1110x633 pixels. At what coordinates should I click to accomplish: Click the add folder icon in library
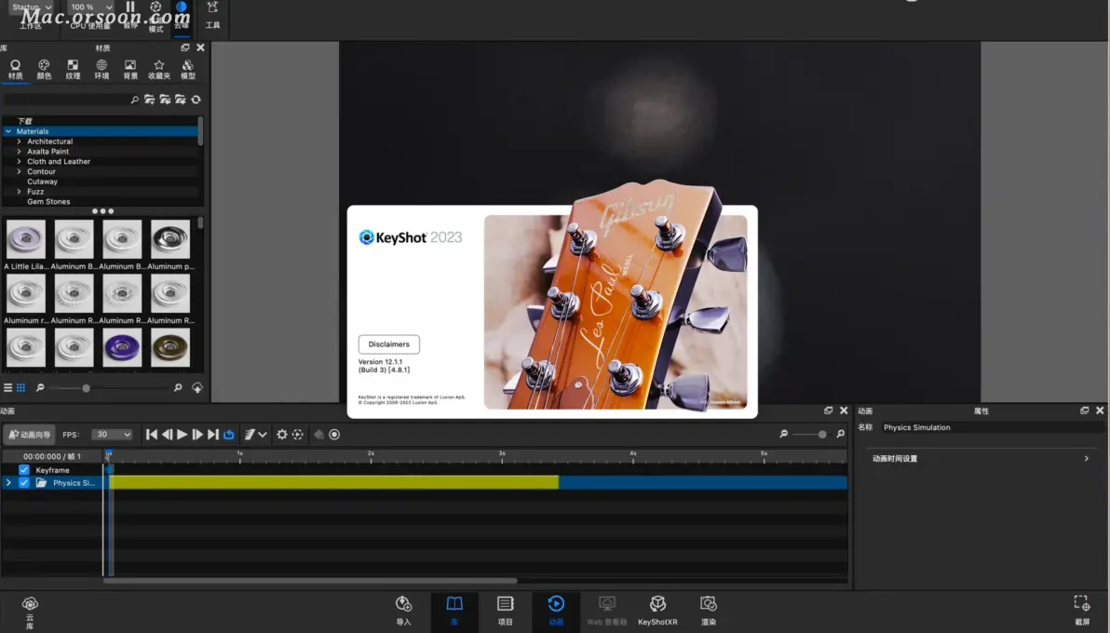(149, 100)
